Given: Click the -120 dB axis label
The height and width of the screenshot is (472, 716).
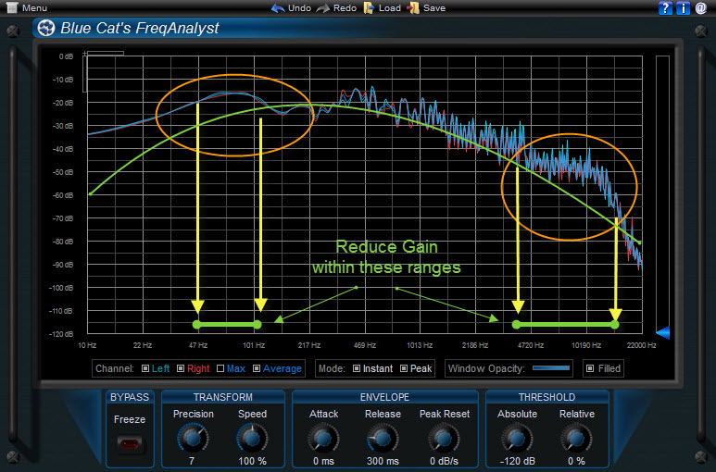Looking at the screenshot, I should (x=61, y=334).
